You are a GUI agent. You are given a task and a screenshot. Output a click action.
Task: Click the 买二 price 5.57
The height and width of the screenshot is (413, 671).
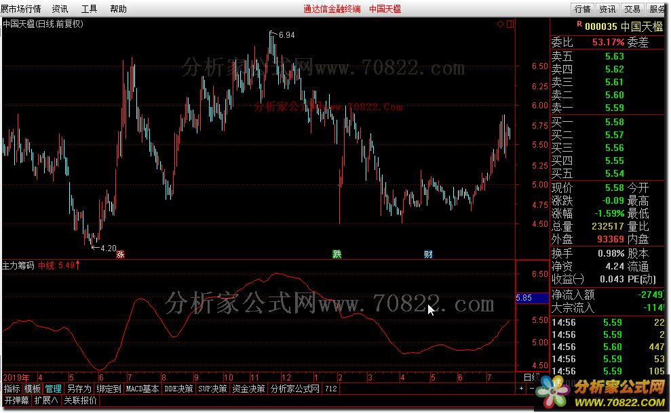tap(615, 135)
